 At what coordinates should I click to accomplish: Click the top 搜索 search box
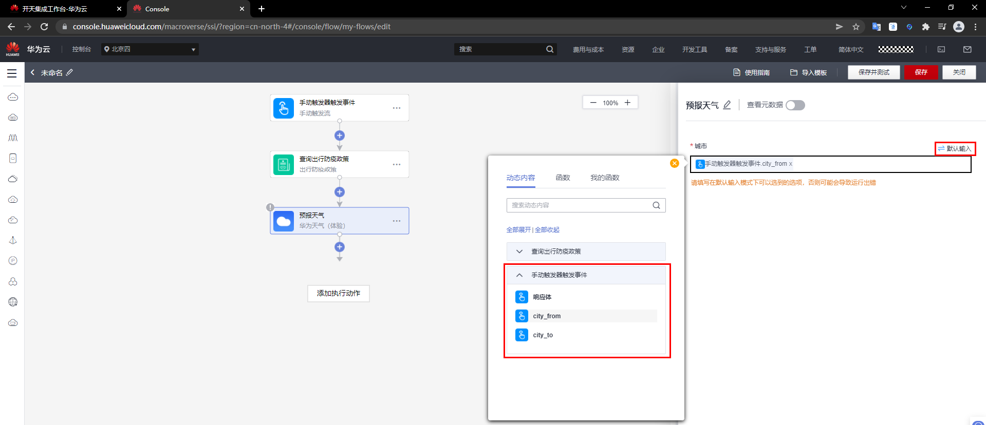pos(505,49)
